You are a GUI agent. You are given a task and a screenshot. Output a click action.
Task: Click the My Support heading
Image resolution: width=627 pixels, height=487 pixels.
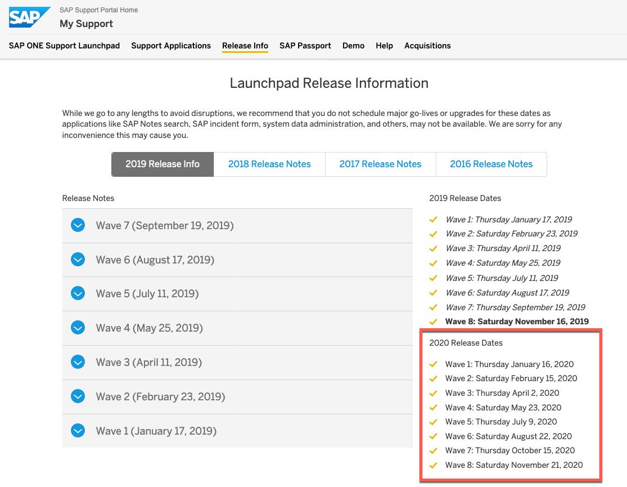tap(87, 24)
